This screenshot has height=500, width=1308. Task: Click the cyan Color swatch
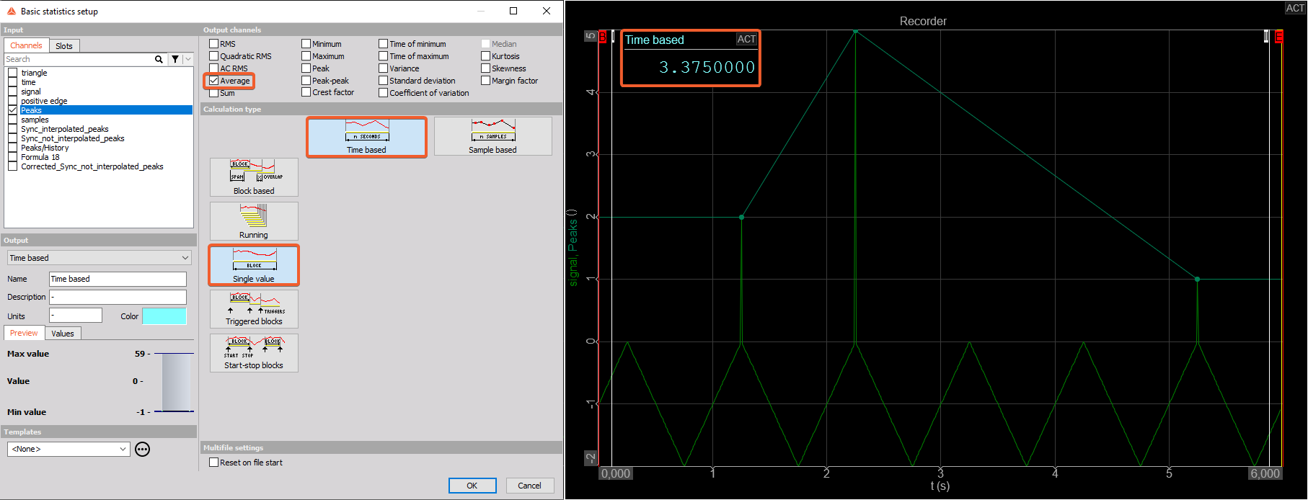pos(164,316)
